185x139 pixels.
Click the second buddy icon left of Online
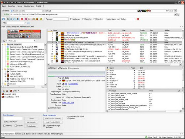click(x=7, y=91)
